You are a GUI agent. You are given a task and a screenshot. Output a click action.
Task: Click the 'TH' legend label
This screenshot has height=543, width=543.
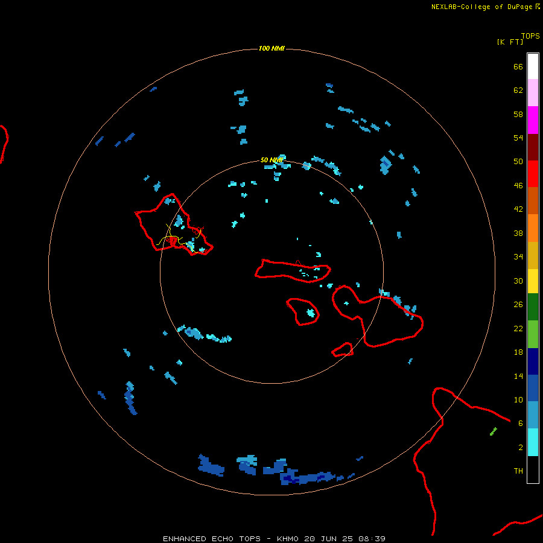coord(518,471)
